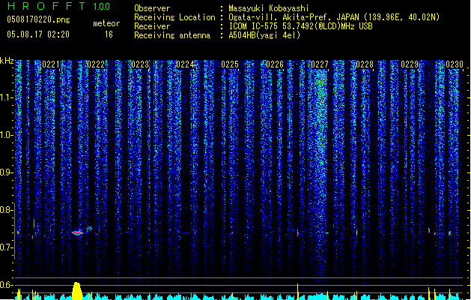This screenshot has width=471, height=300.
Task: Click the meteor count value 16
Action: point(109,34)
